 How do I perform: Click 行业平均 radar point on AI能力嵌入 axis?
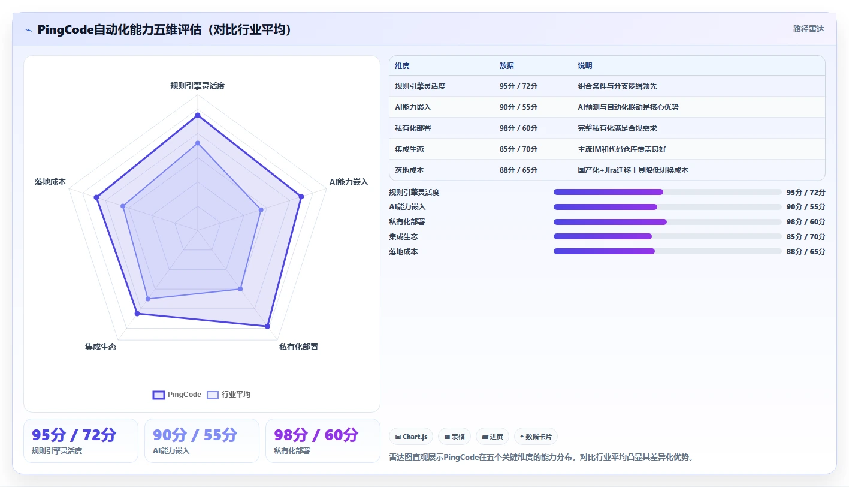[261, 209]
